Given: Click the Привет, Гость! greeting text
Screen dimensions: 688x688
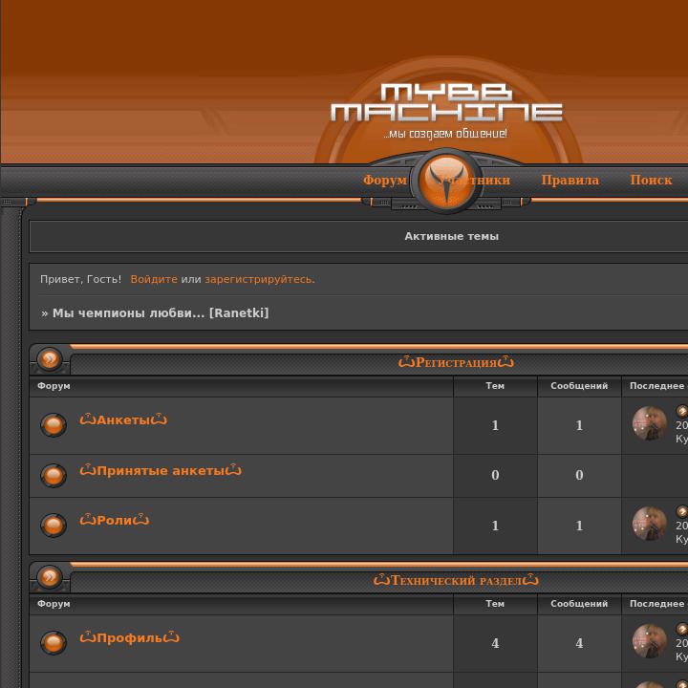Looking at the screenshot, I should pyautogui.click(x=80, y=279).
